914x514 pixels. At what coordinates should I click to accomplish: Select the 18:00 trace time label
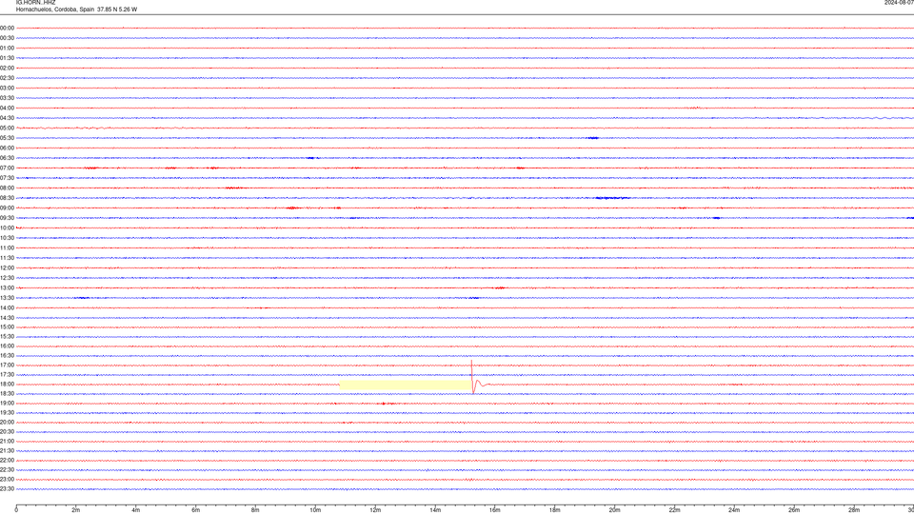(x=7, y=384)
